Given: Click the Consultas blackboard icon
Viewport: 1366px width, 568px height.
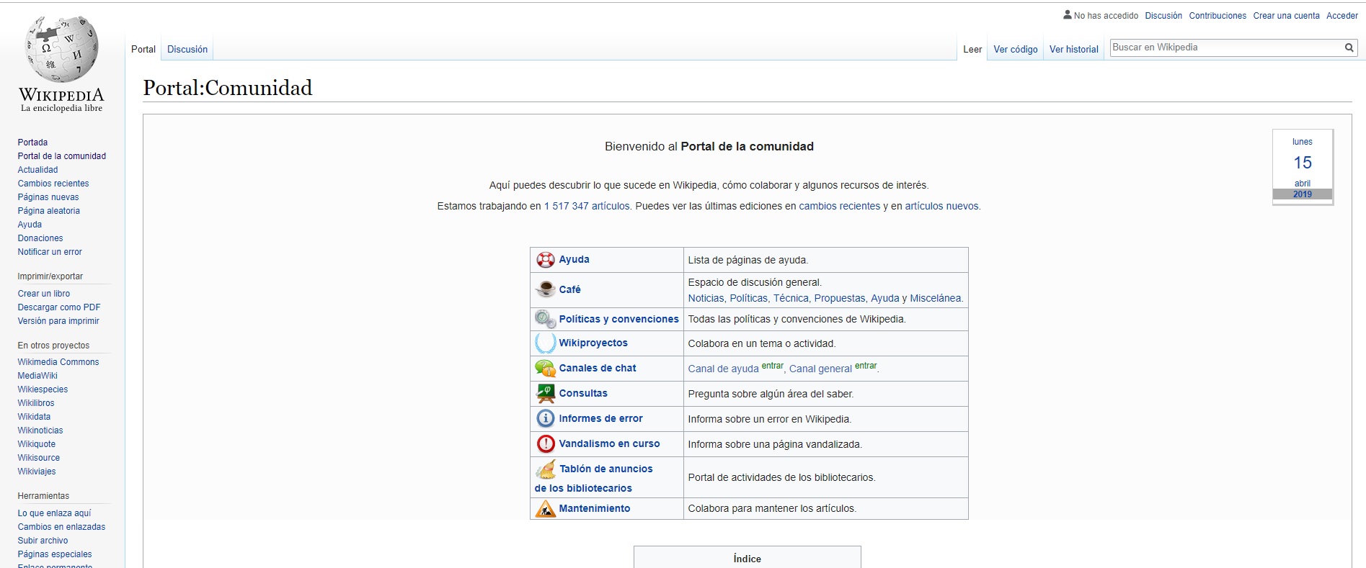Looking at the screenshot, I should pyautogui.click(x=546, y=393).
